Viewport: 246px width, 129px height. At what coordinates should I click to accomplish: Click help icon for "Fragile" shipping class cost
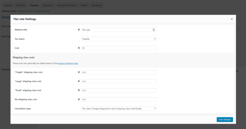click(x=79, y=72)
